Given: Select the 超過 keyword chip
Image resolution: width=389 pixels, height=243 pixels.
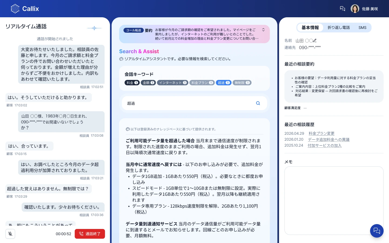Looking at the screenshot, I should point(223,83).
